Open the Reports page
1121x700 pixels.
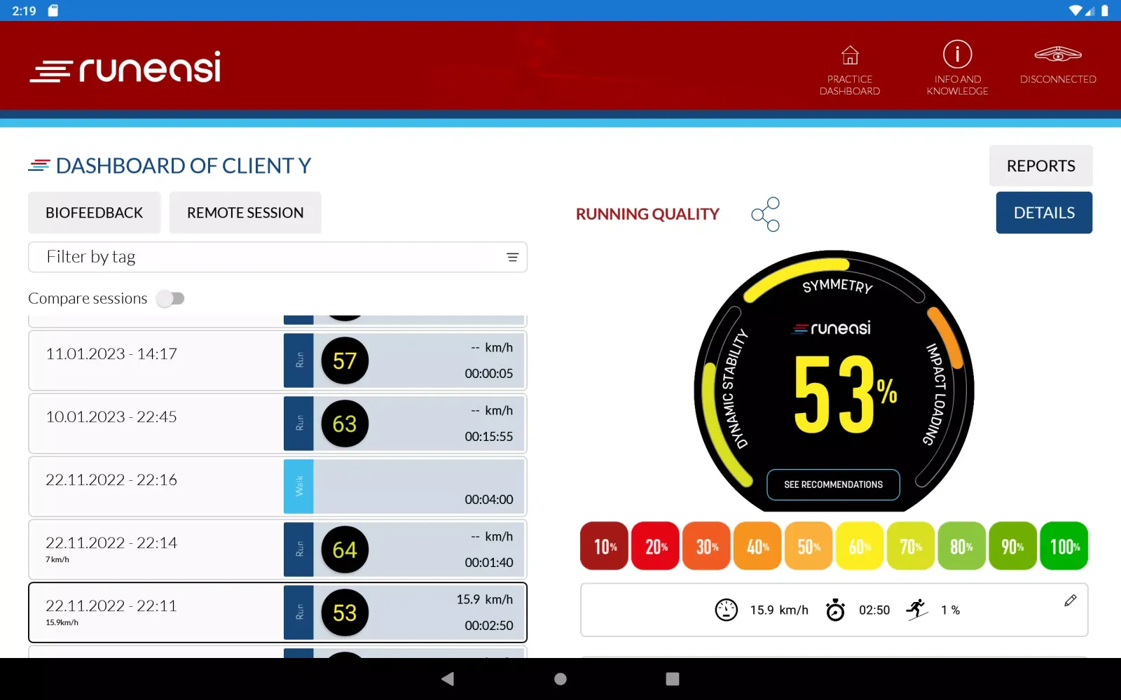pyautogui.click(x=1040, y=166)
